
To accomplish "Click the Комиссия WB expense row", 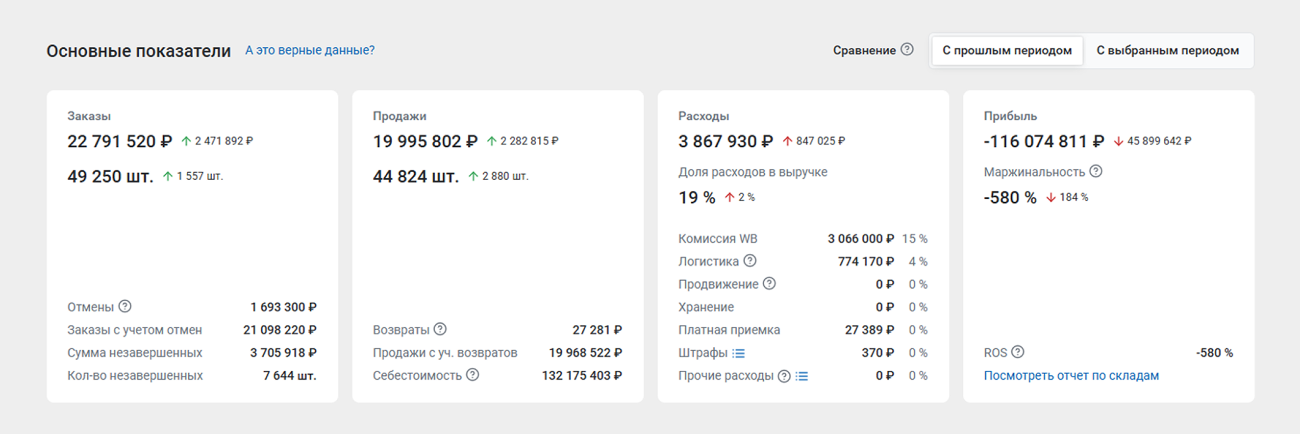I will coord(803,238).
